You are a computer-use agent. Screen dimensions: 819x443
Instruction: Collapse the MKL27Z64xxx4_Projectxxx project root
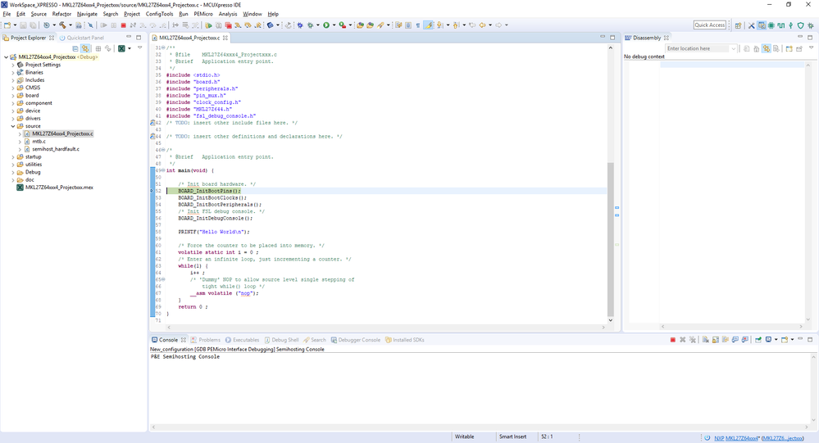pyautogui.click(x=6, y=57)
